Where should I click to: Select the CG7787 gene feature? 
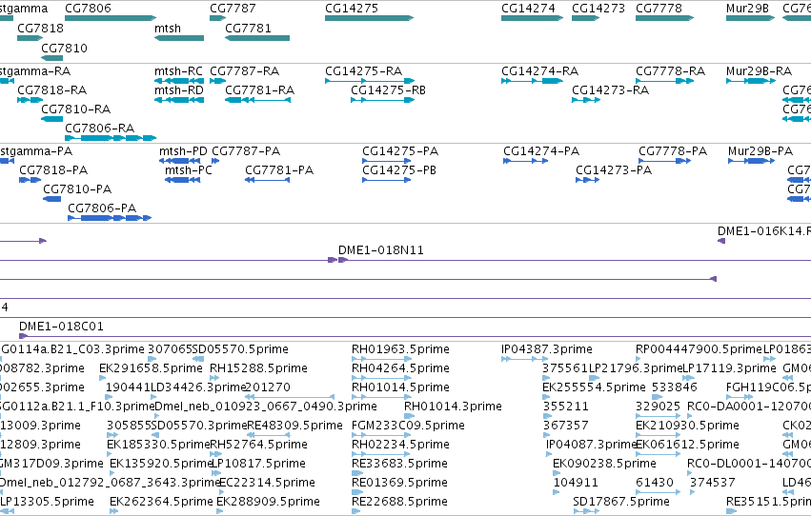coord(217,18)
